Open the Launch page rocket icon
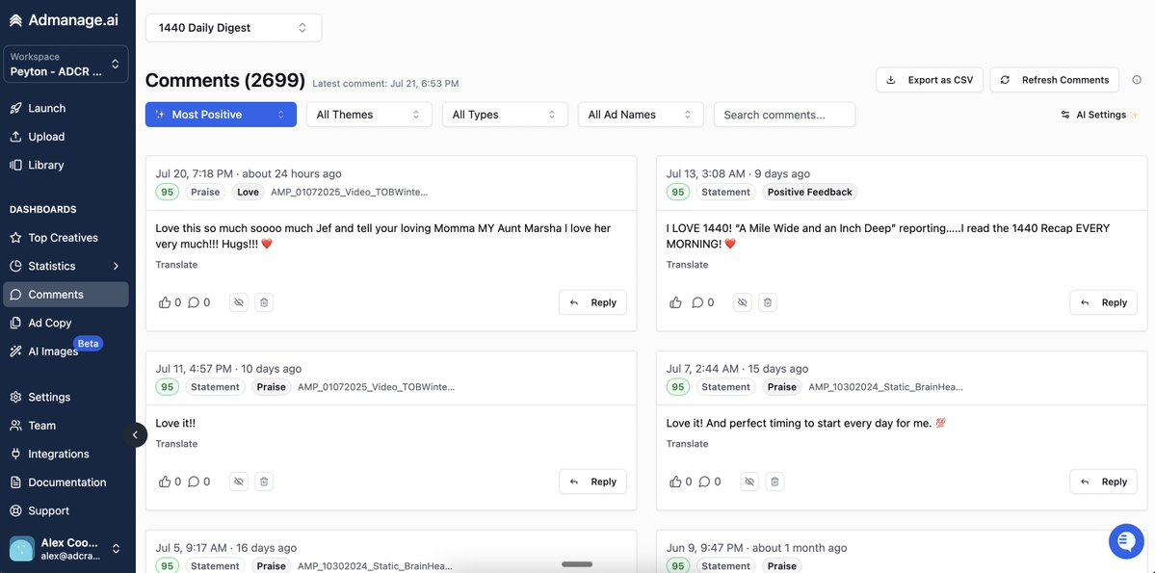 point(15,108)
